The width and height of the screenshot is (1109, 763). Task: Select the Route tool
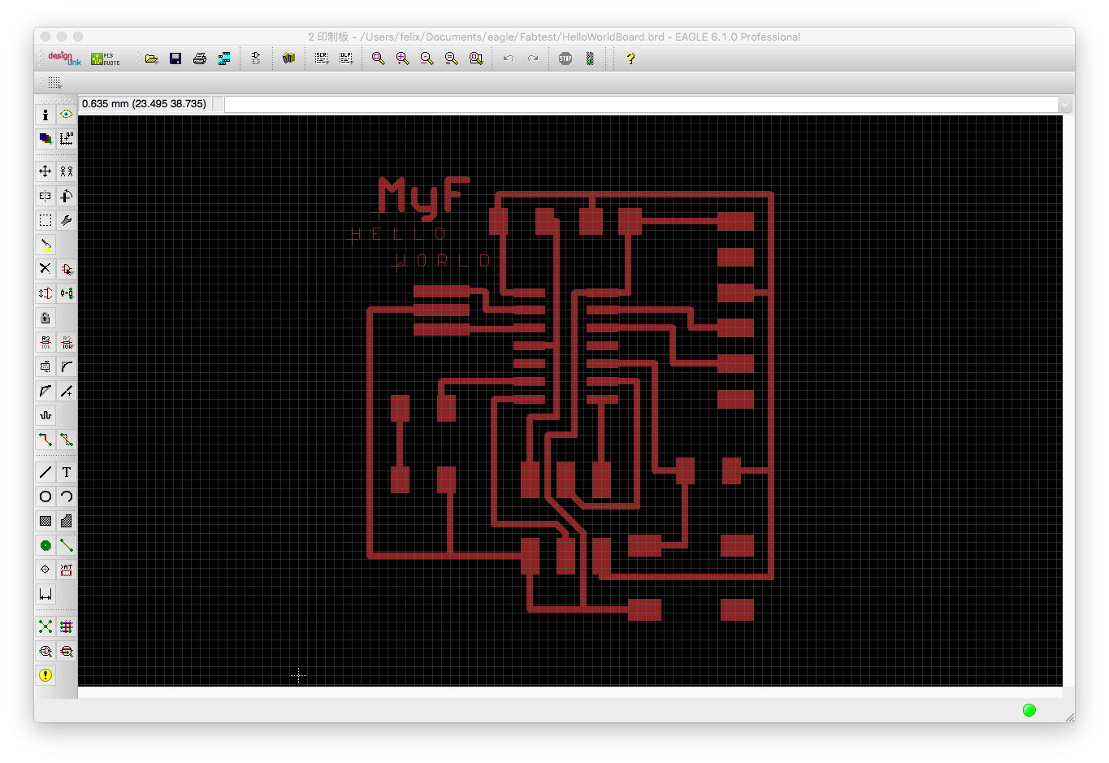[45, 440]
